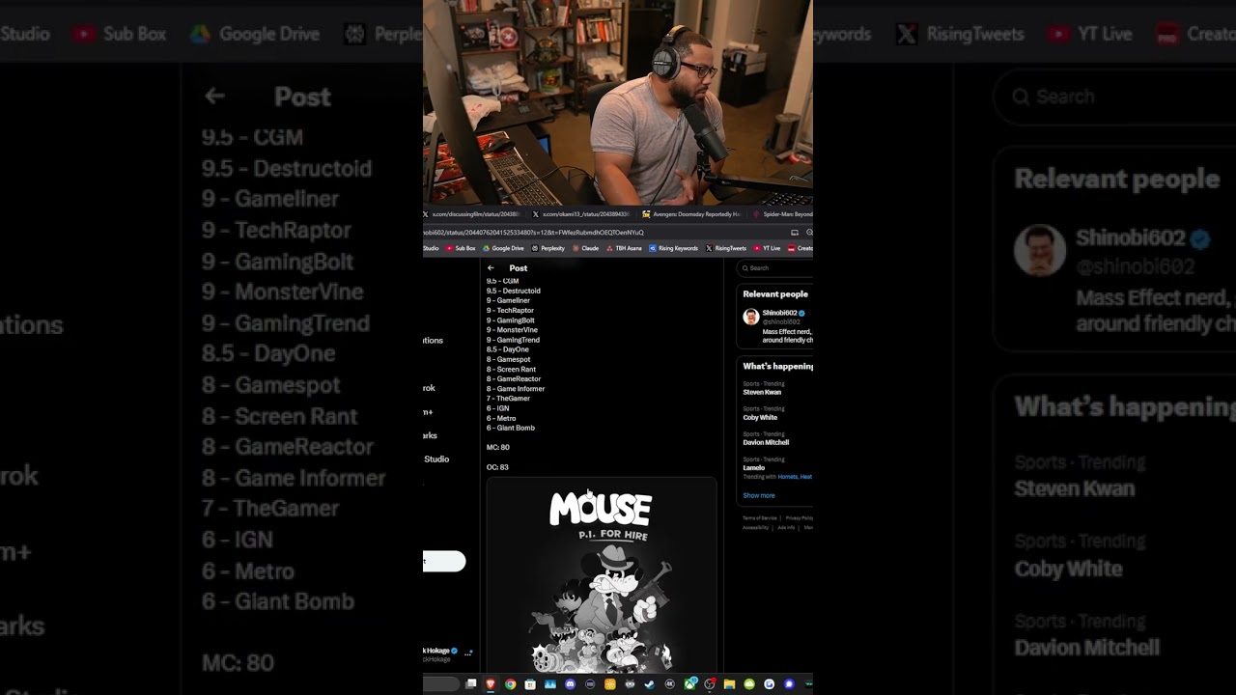Click the 'Relevant people' heading

[775, 294]
